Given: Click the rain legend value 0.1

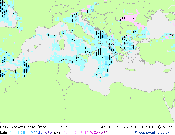Looking at the screenshot, I should (x=12, y=133).
